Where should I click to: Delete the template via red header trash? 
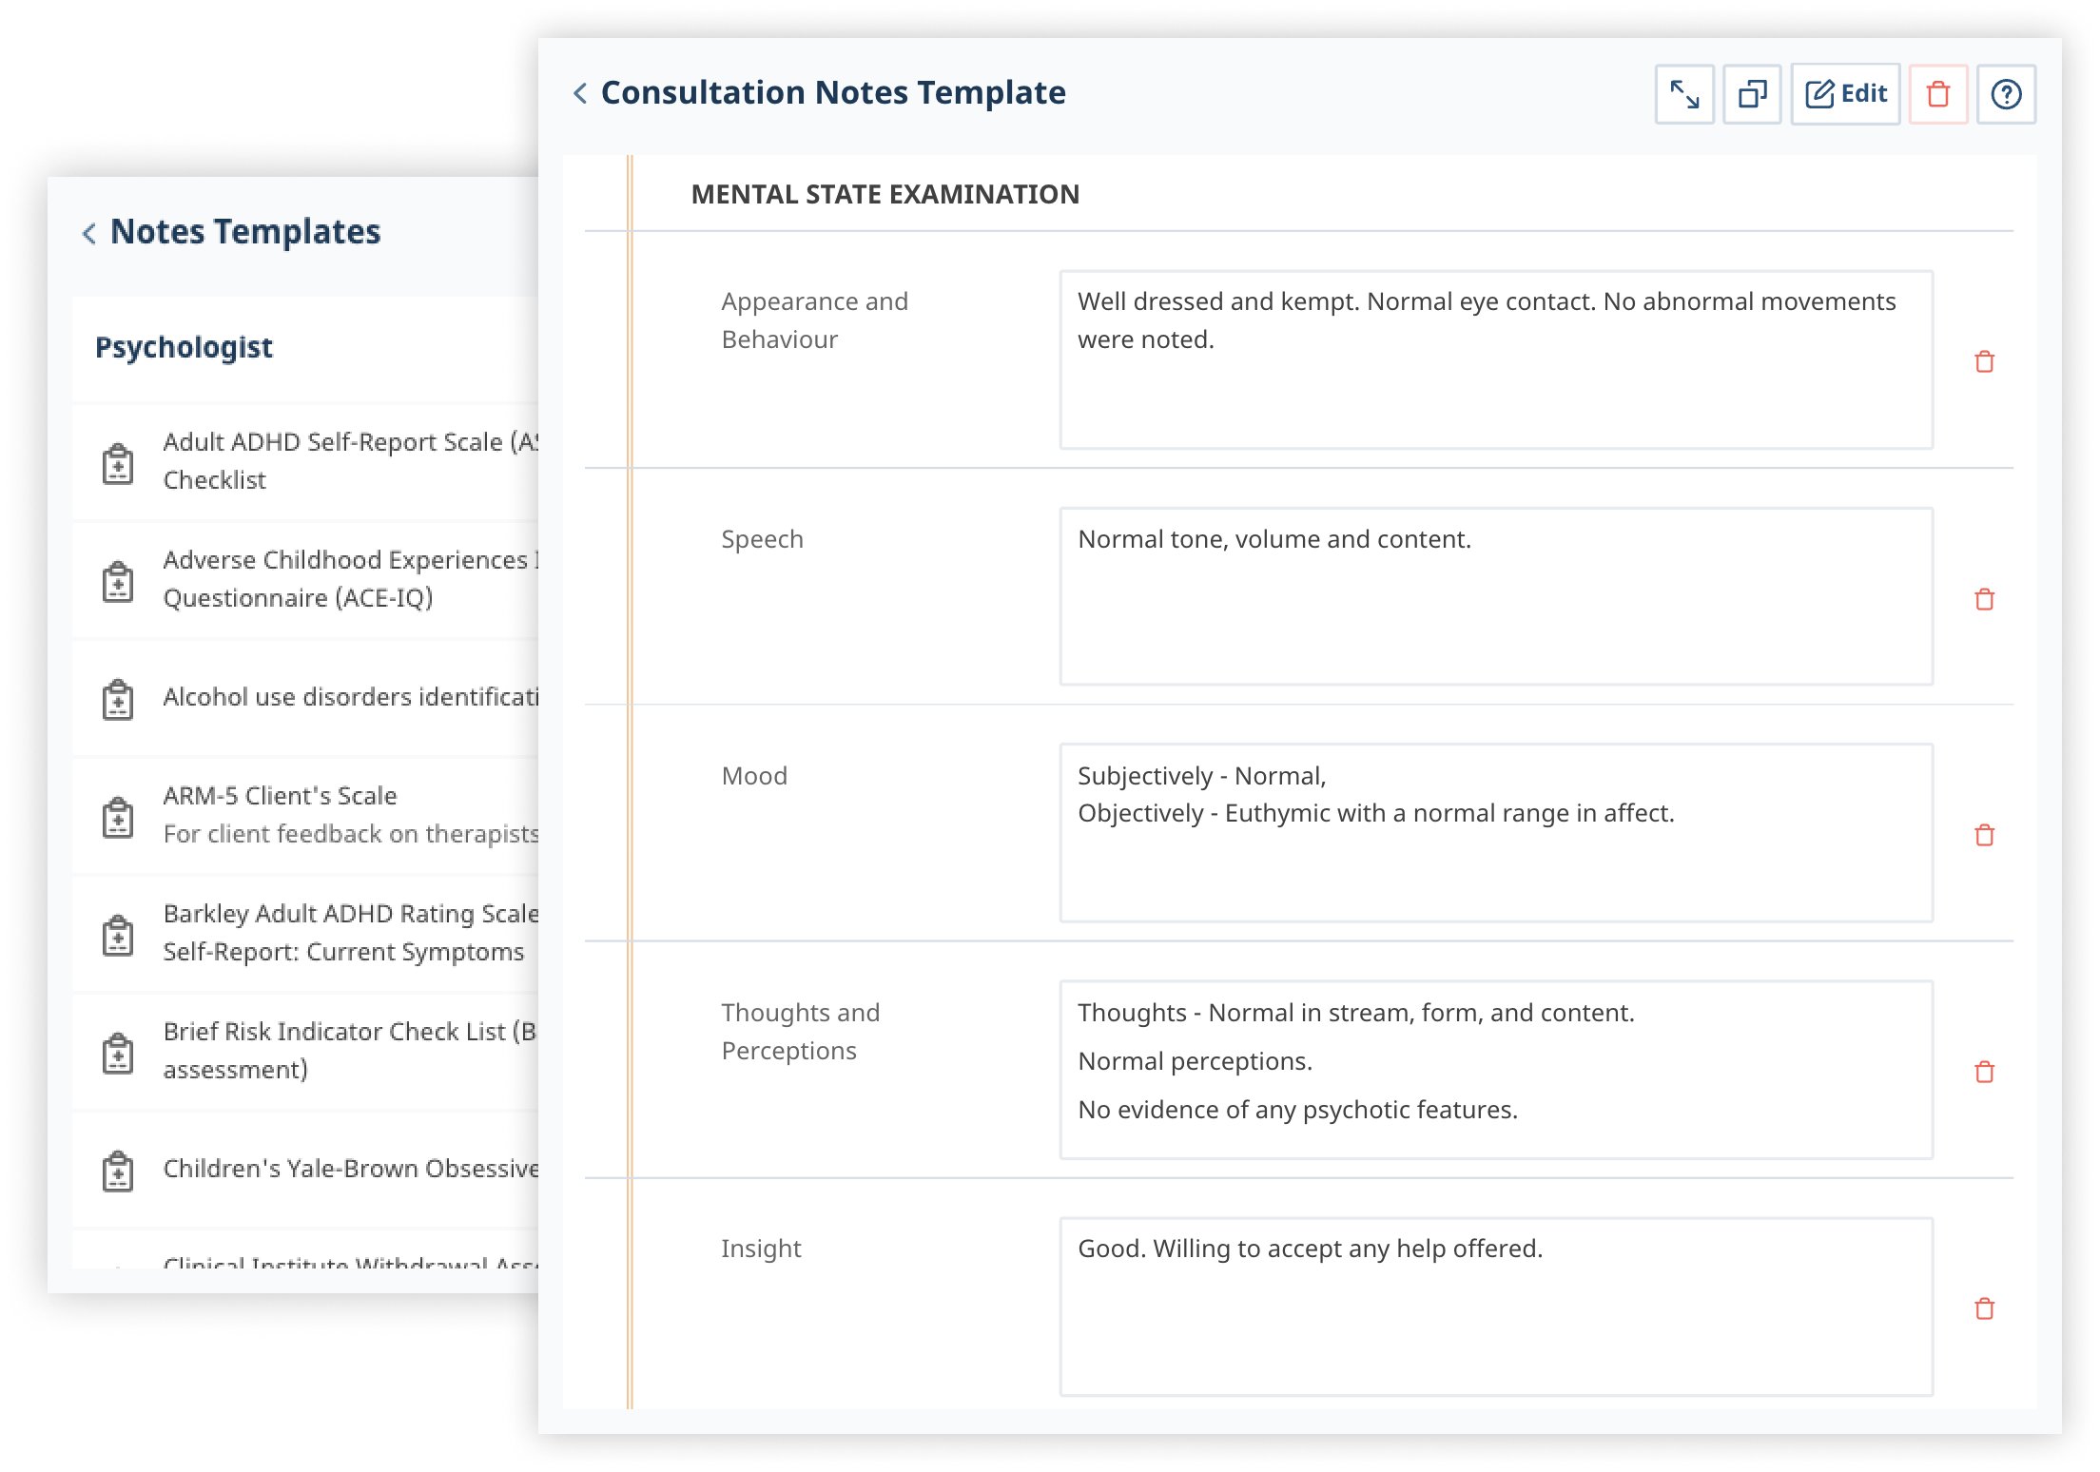pos(1938,94)
